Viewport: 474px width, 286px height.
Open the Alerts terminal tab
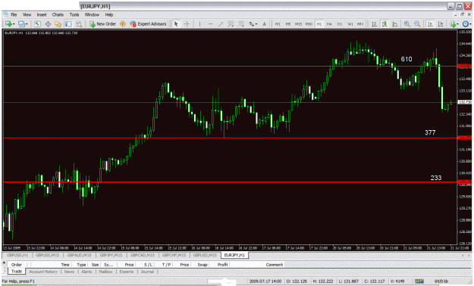tap(86, 272)
